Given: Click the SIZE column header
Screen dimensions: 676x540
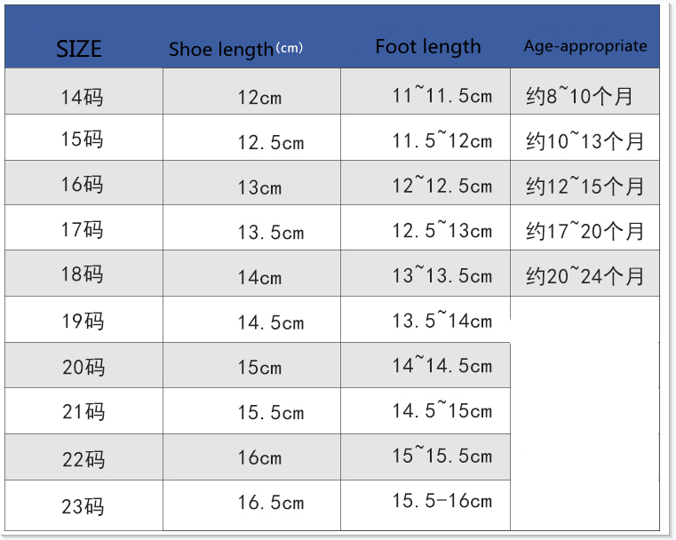Looking at the screenshot, I should click(80, 48).
